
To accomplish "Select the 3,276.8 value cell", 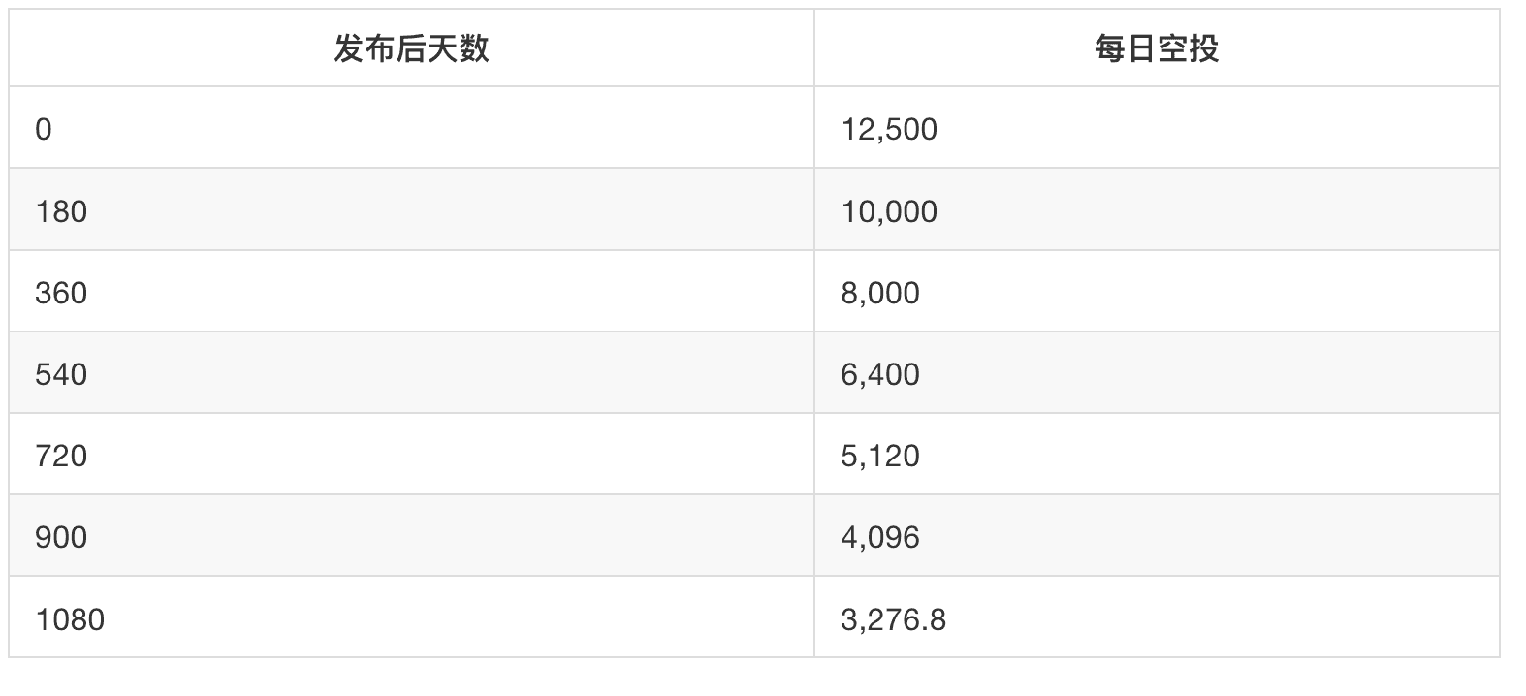I will 1157,617.
